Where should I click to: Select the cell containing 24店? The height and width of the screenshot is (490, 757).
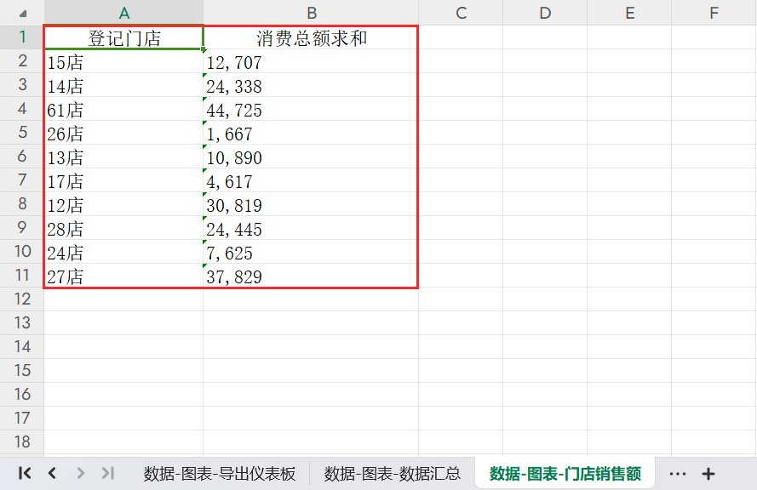click(x=123, y=252)
